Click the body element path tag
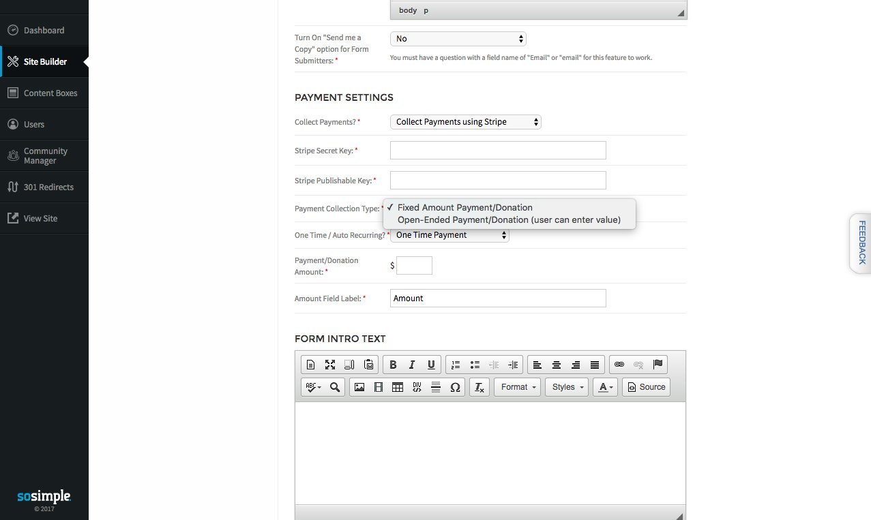Screen dimensions: 871x520 coord(408,11)
